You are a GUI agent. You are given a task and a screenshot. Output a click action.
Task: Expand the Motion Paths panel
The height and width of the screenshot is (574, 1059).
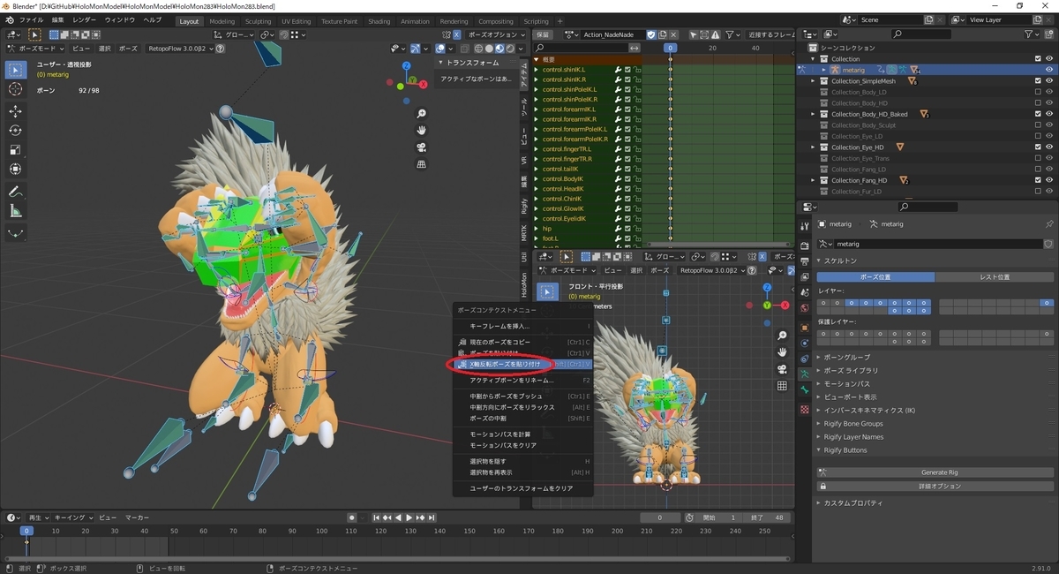tap(846, 384)
